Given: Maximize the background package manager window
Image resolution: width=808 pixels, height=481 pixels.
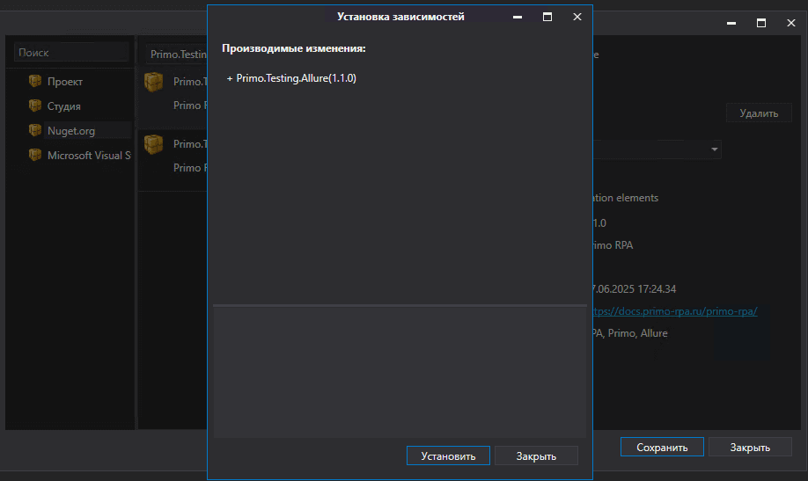Looking at the screenshot, I should tap(761, 23).
